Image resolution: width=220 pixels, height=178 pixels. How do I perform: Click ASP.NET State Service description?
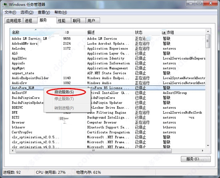coord(107,73)
